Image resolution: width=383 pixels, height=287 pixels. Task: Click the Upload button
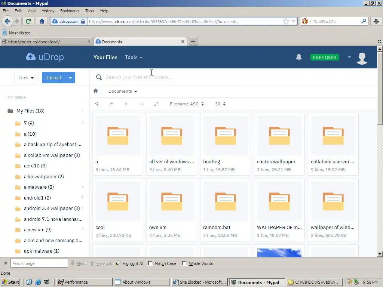pos(54,78)
